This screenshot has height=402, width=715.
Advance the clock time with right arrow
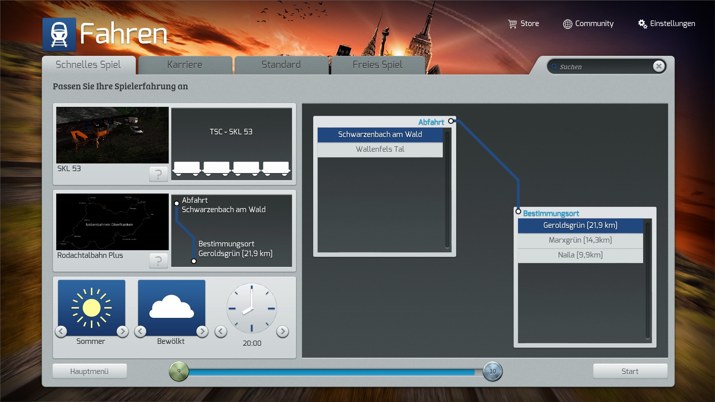(x=283, y=331)
